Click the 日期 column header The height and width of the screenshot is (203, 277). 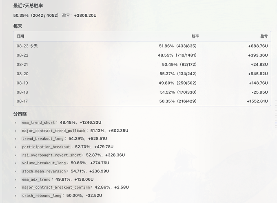[20, 36]
